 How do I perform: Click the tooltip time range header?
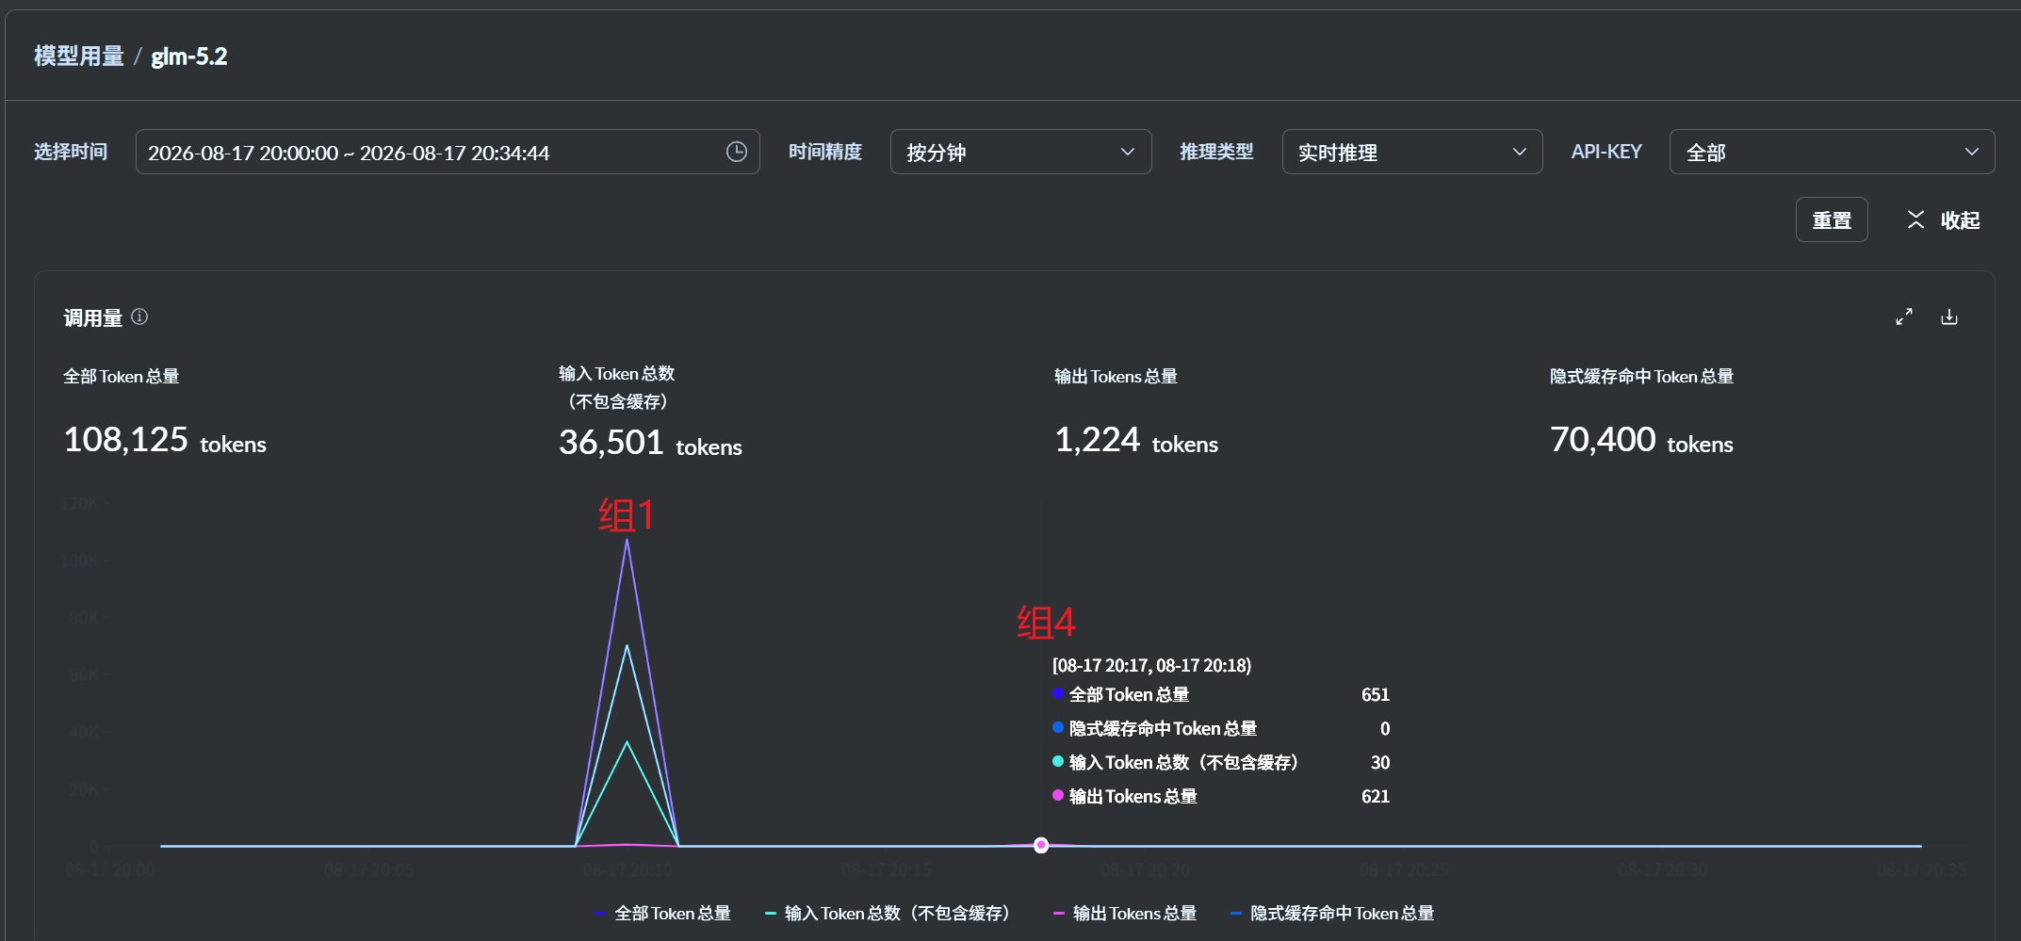coord(1151,665)
